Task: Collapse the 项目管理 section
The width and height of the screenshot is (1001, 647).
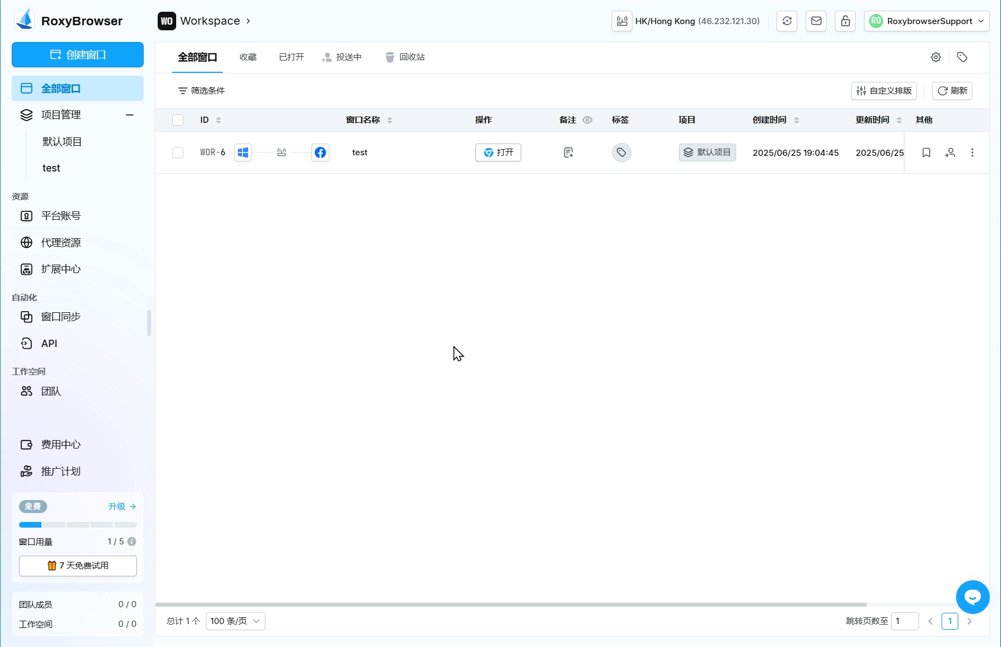Action: pyautogui.click(x=130, y=115)
